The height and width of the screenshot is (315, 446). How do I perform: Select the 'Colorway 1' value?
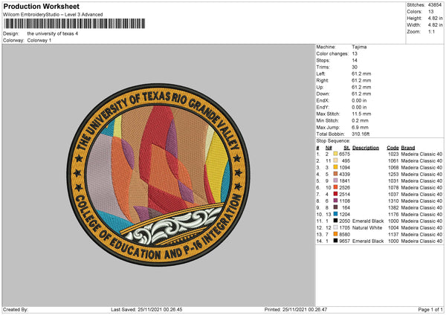point(39,40)
